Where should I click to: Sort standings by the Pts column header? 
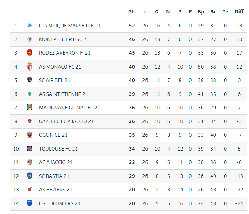pos(132,12)
